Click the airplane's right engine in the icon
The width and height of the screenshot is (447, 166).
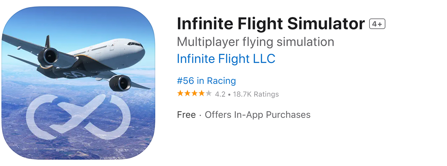tap(120, 83)
